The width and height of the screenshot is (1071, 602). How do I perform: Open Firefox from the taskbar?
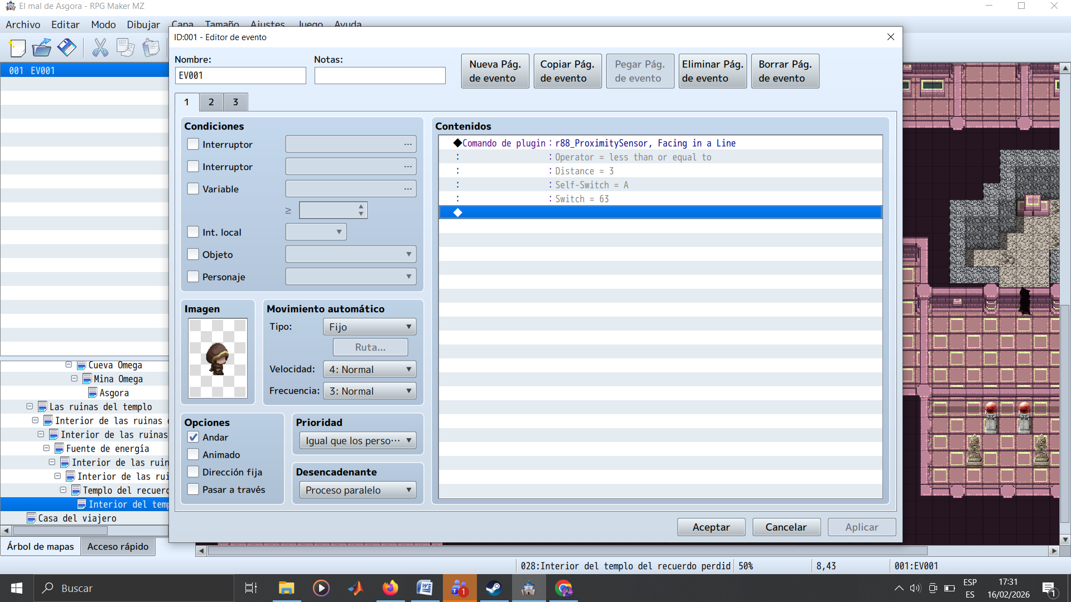390,588
